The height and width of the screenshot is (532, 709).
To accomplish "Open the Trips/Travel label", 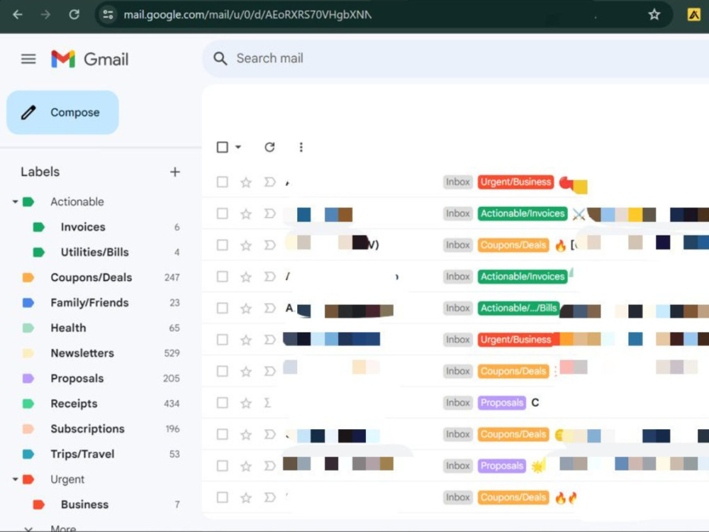I will point(82,454).
